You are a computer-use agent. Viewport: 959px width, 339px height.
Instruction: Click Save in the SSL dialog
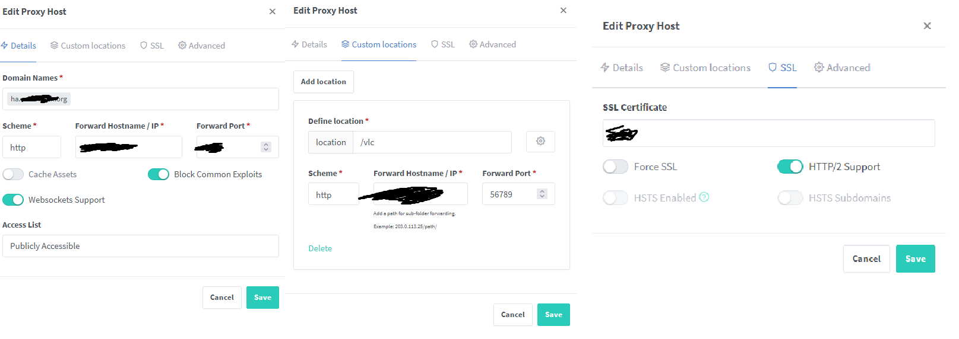916,259
